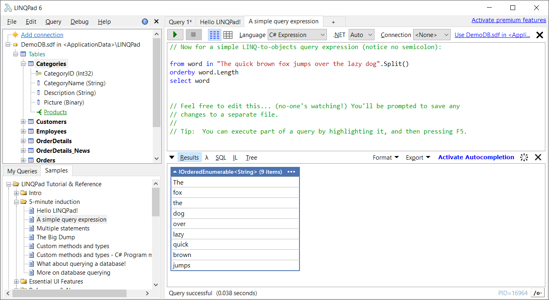
Task: Switch to the My Queries tab
Action: pos(22,171)
